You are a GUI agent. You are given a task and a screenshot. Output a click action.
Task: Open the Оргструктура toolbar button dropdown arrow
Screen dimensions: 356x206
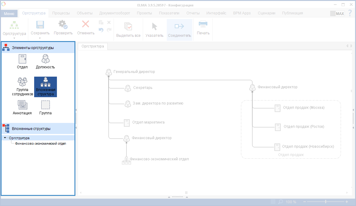[14, 38]
